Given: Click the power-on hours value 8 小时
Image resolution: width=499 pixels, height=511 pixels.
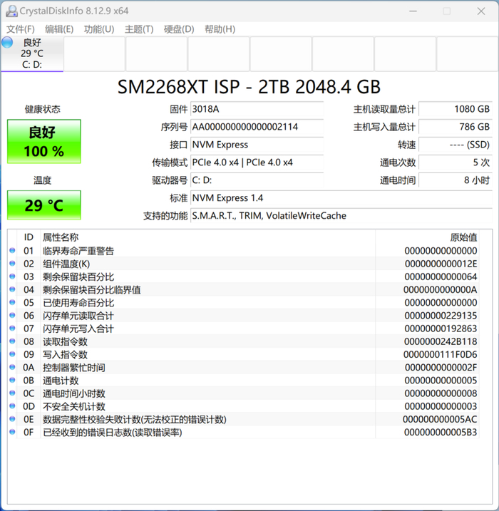Looking at the screenshot, I should [x=456, y=180].
